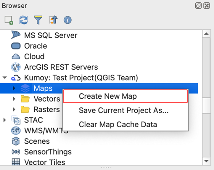
Task: Open the Filter Browser funnel icon
Action: tap(38, 20)
